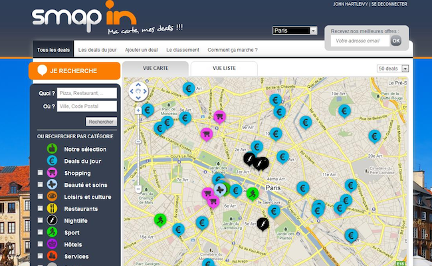Tick the Beauté et soins checkbox
The image size is (432, 266).
(x=41, y=184)
